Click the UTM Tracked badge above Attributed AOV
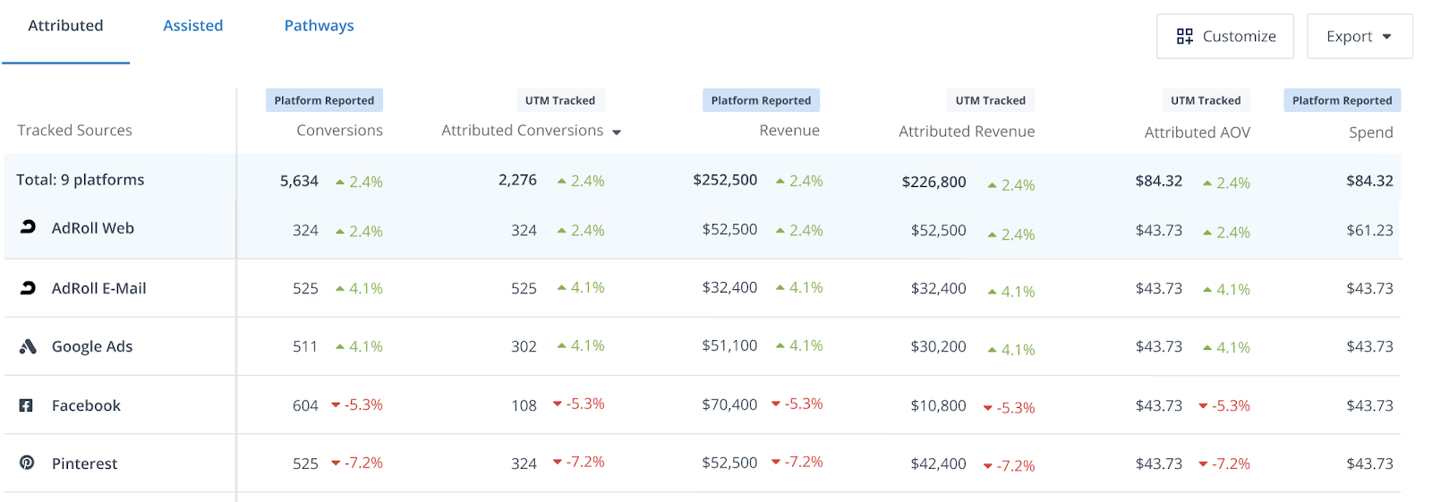Viewport: 1432px width, 502px height. point(1205,100)
